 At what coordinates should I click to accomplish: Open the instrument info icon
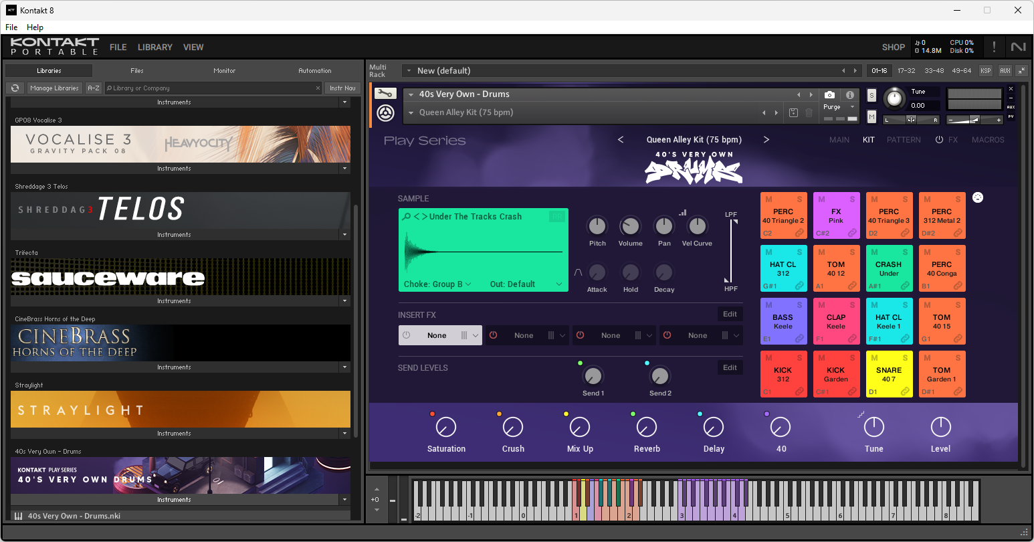point(850,95)
